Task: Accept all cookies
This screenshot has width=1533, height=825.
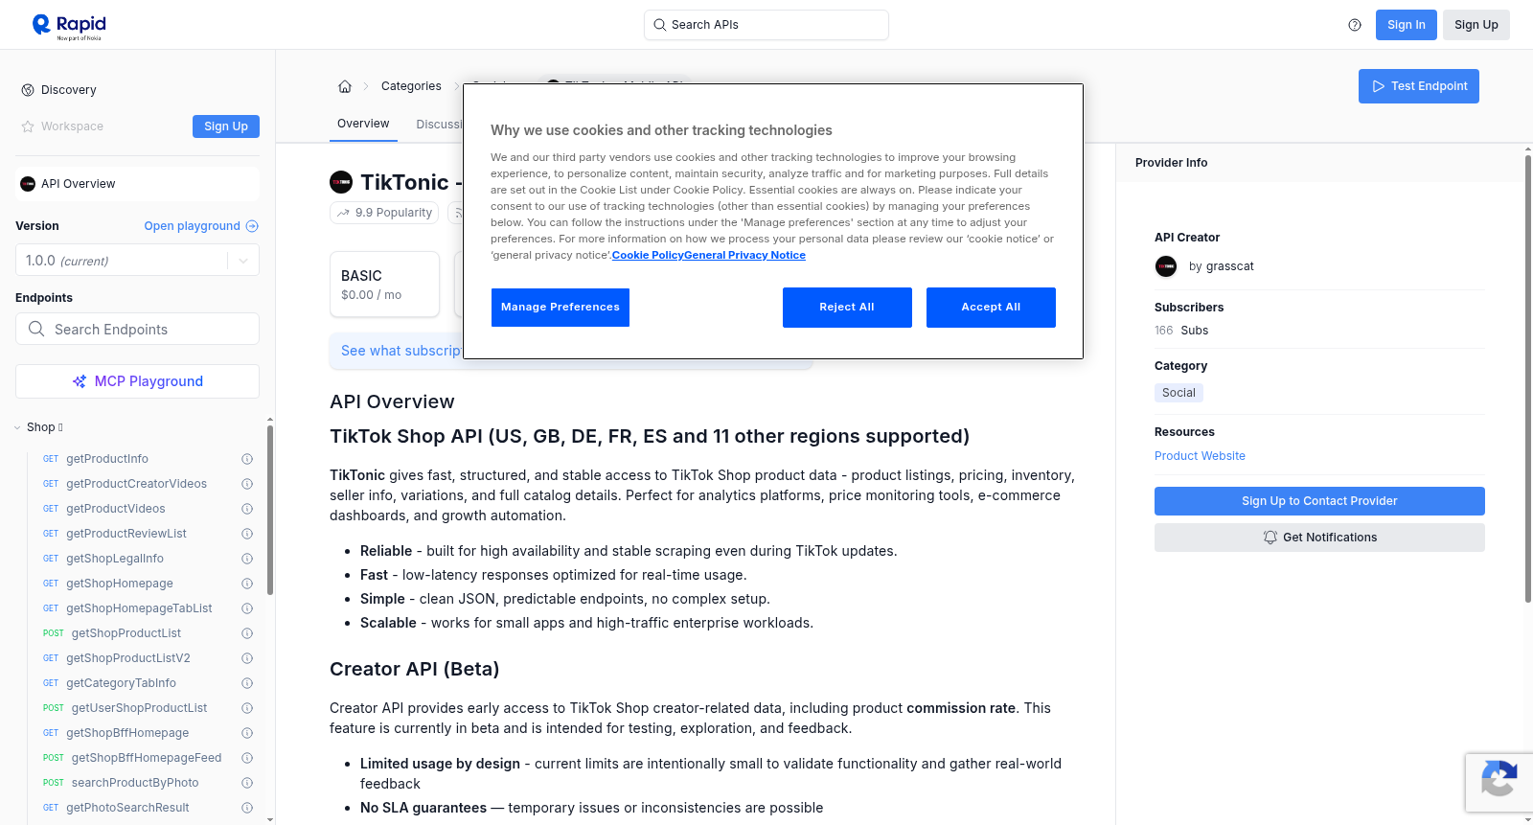Action: [x=991, y=308]
